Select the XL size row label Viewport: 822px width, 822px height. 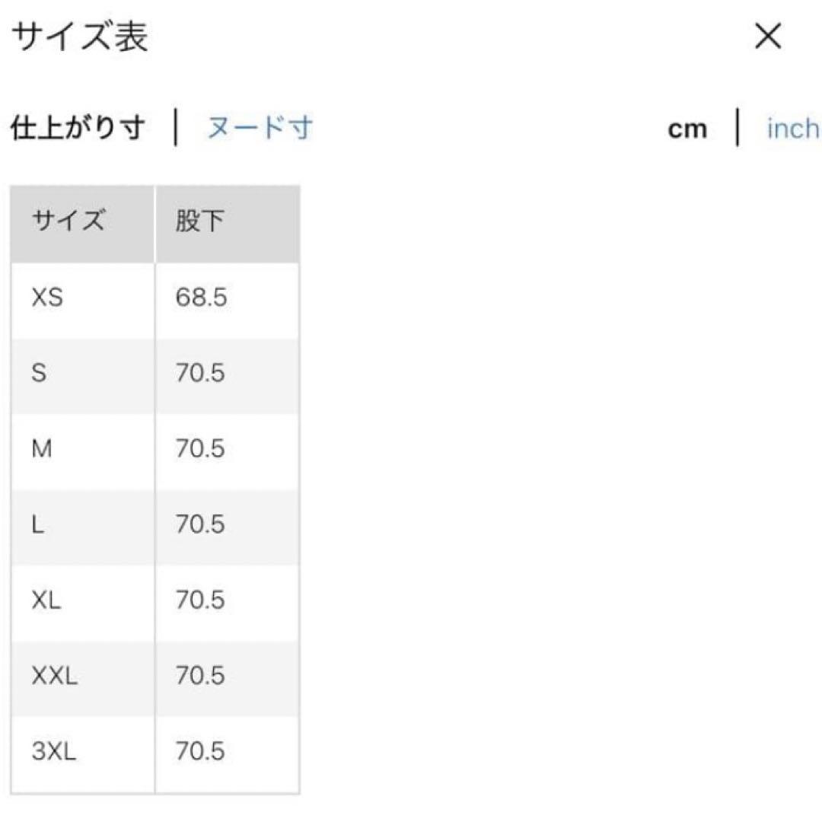pyautogui.click(x=46, y=601)
